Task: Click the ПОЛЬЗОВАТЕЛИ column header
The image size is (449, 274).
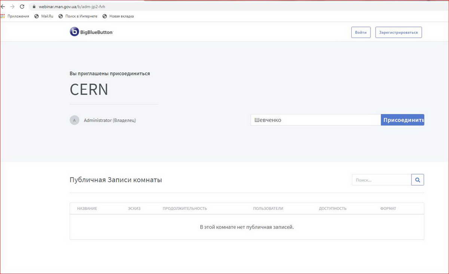Action: point(268,209)
